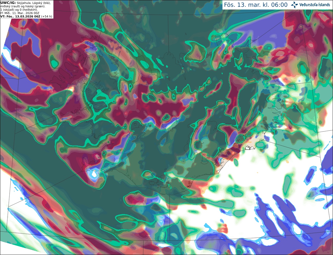
Task: Click the '1 (skýjað) og 0 (heiðskírt).' line
Action: (19, 10)
